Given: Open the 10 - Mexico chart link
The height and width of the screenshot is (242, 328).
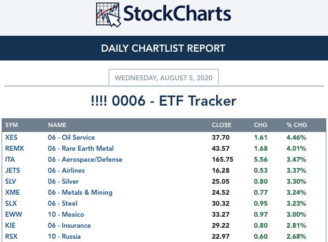Looking at the screenshot, I should pyautogui.click(x=66, y=215).
